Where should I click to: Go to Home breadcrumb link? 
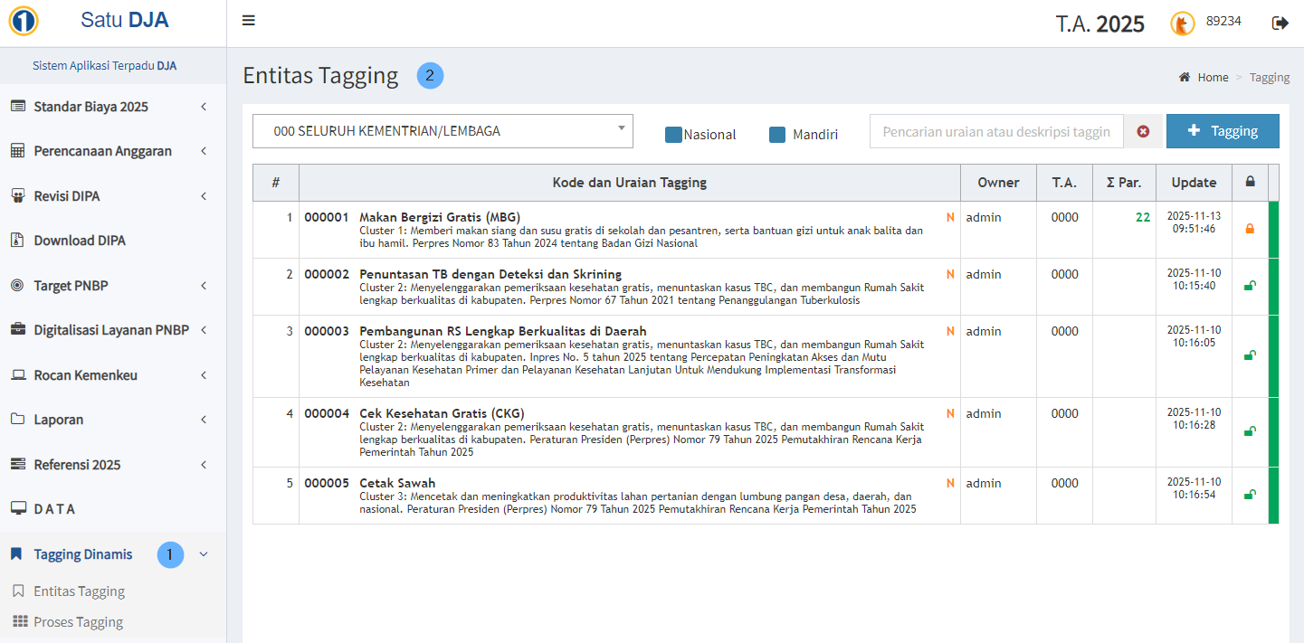click(x=1213, y=78)
